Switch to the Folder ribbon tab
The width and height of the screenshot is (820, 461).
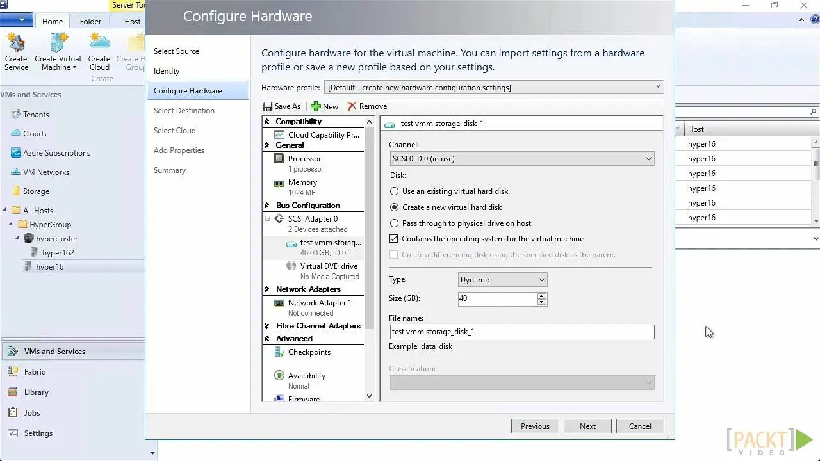pyautogui.click(x=90, y=21)
